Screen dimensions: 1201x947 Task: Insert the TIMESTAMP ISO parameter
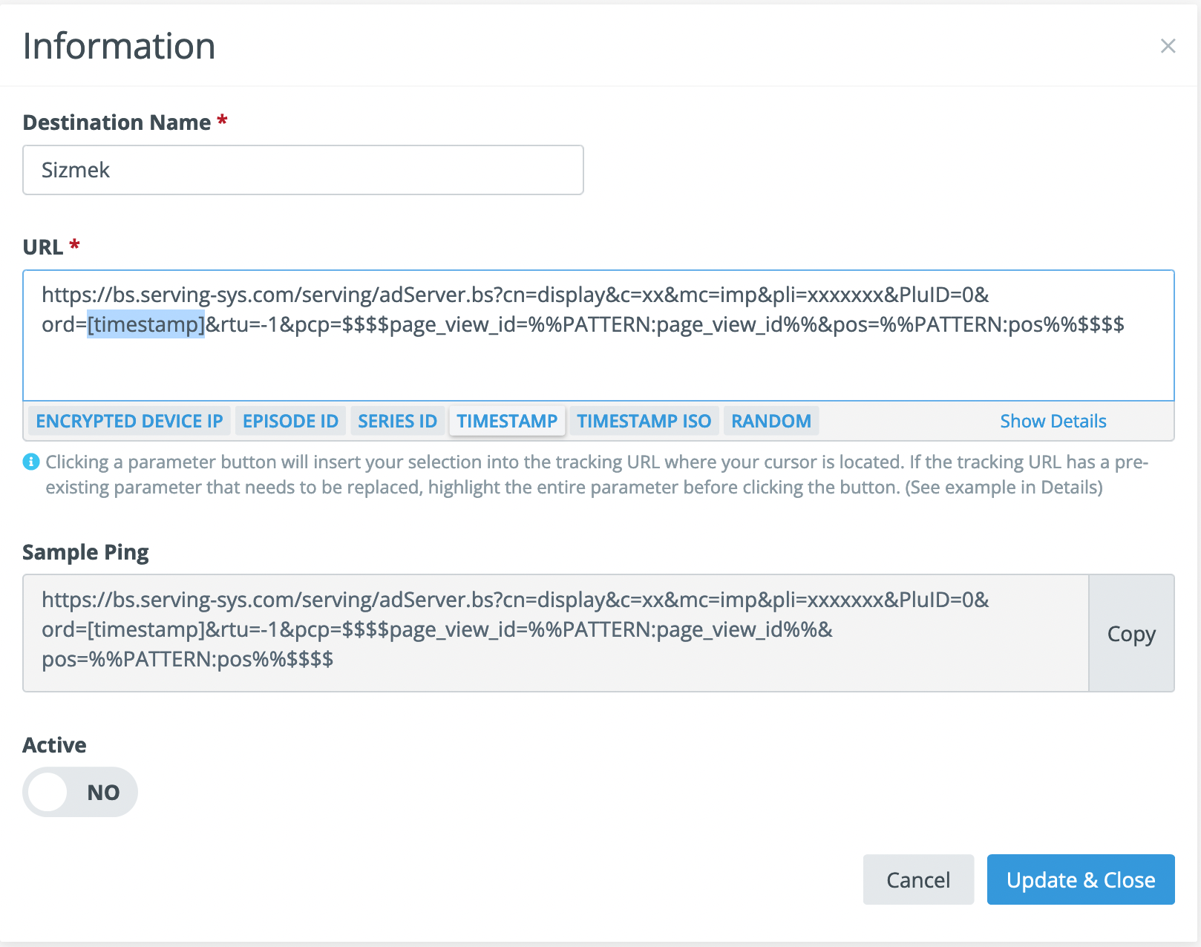pyautogui.click(x=644, y=422)
